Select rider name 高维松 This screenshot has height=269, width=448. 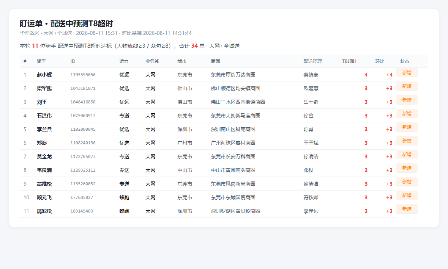[x=44, y=184]
